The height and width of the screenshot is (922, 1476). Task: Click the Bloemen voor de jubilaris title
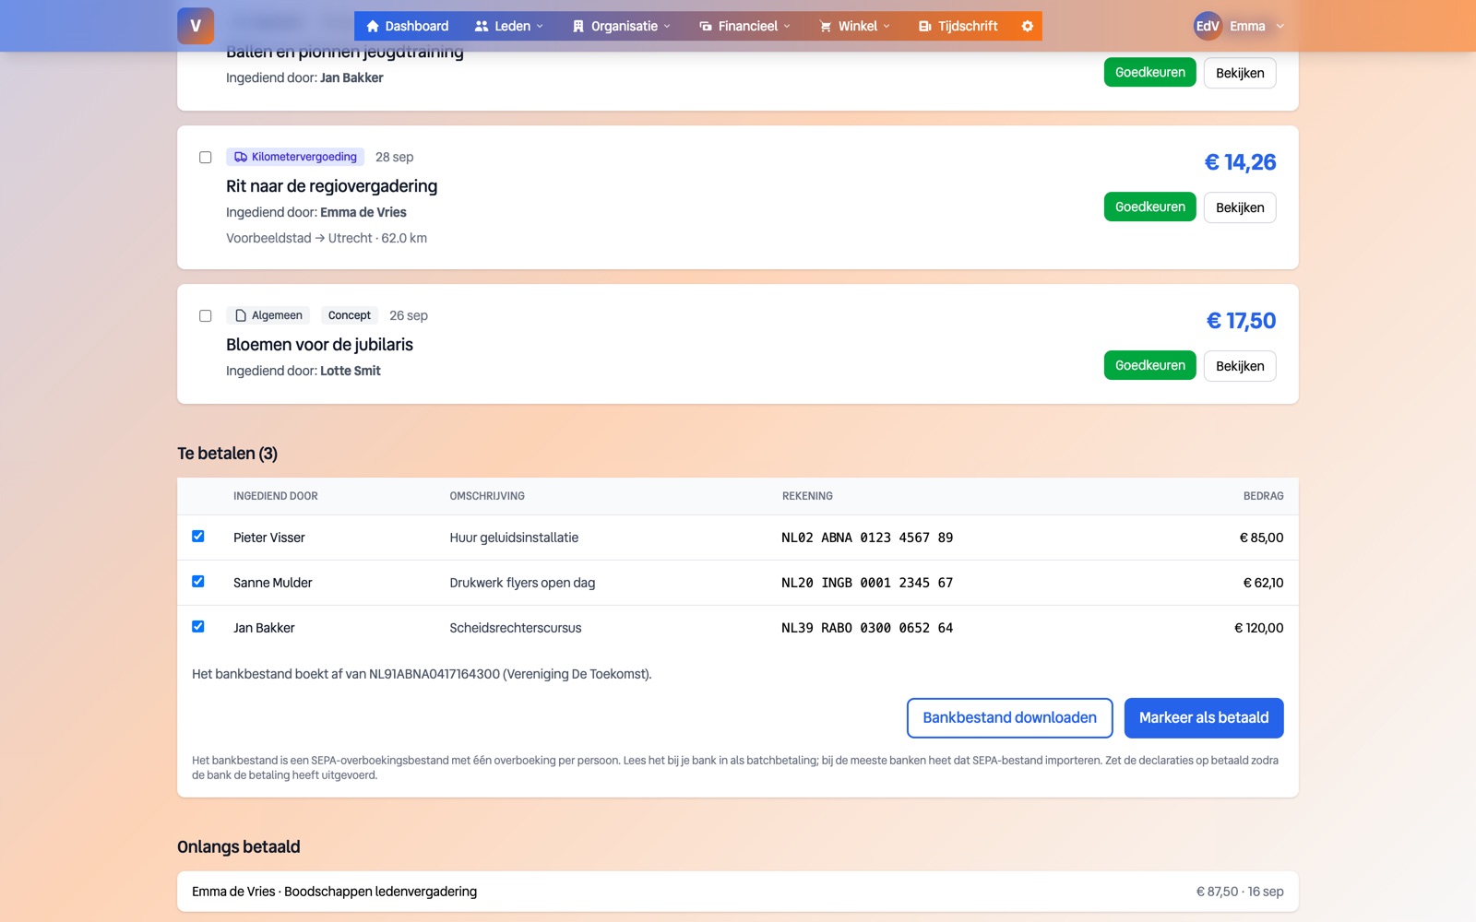[x=319, y=345]
